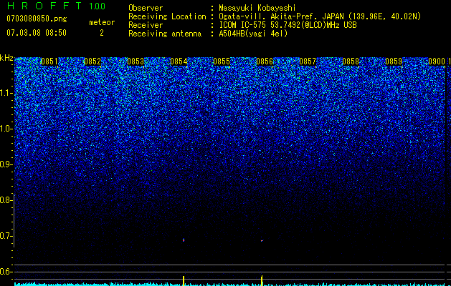Click the meteor echo dot near 0854
The height and width of the screenshot is (286, 451).
point(184,240)
